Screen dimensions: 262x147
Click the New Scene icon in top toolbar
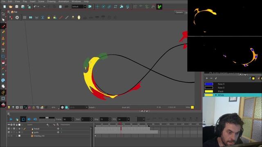[5, 7]
